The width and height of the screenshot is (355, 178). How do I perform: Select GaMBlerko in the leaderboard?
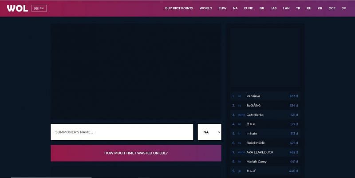pyautogui.click(x=255, y=115)
